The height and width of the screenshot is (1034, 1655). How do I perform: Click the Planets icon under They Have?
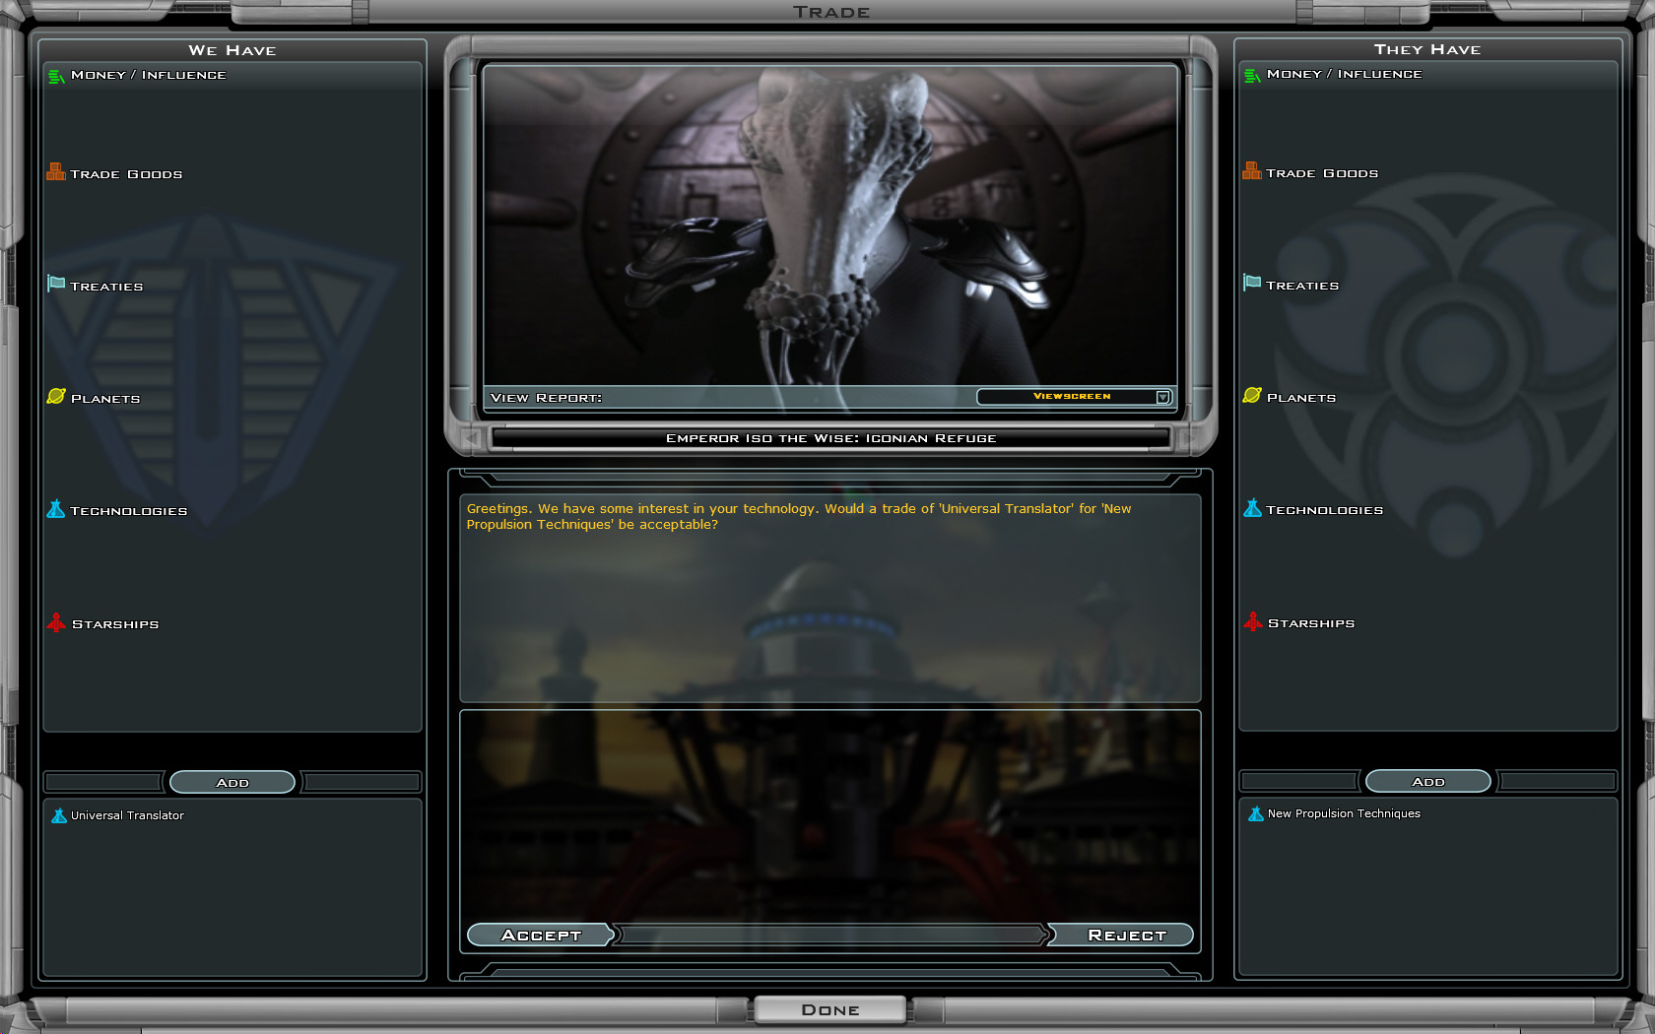click(x=1252, y=396)
